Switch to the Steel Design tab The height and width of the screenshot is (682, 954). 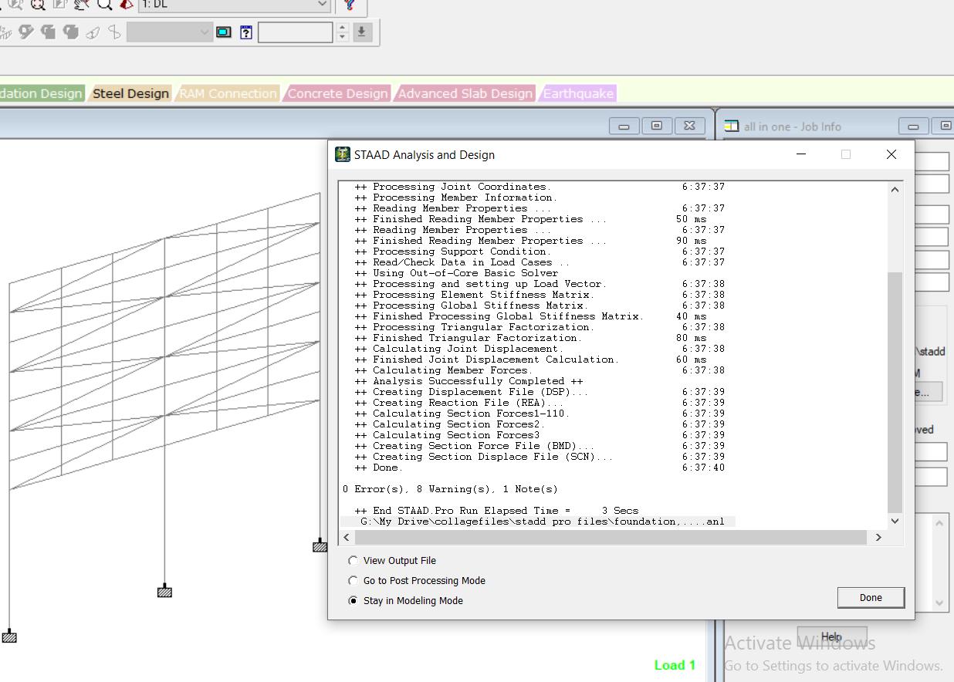pos(130,93)
